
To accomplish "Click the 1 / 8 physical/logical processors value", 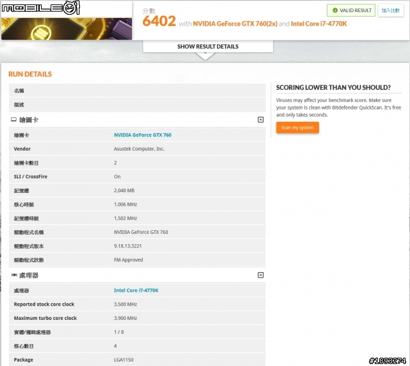I will click(x=119, y=332).
